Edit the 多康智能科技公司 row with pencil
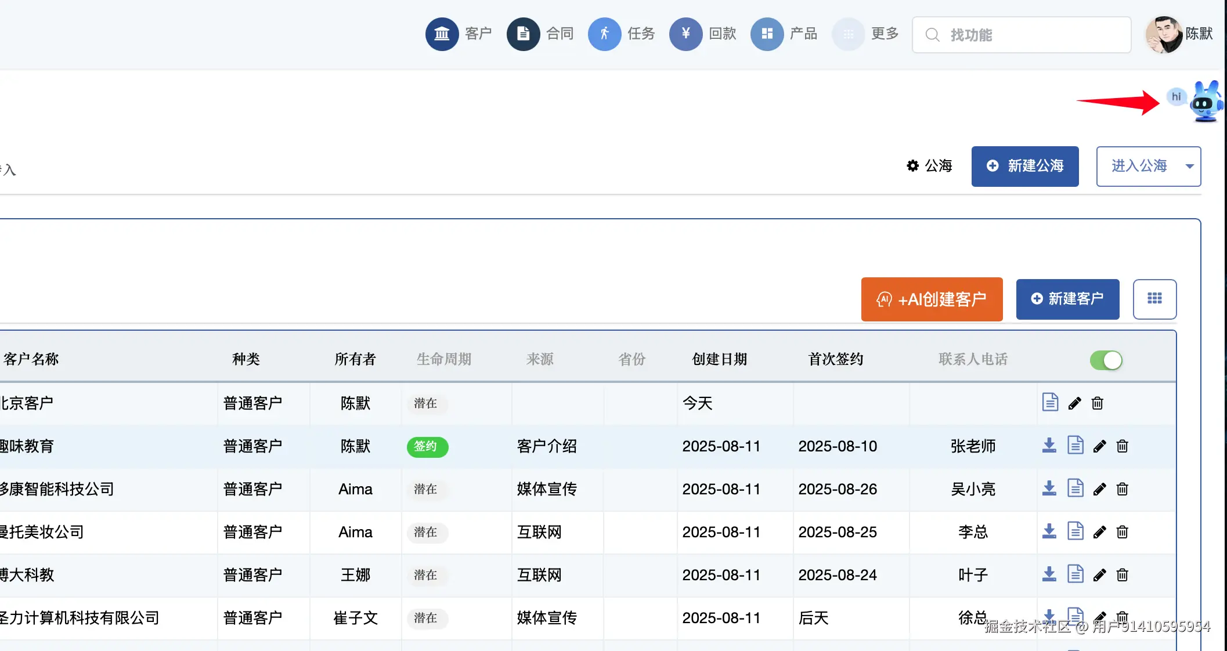Screen dimensions: 1227x651 tap(1099, 489)
